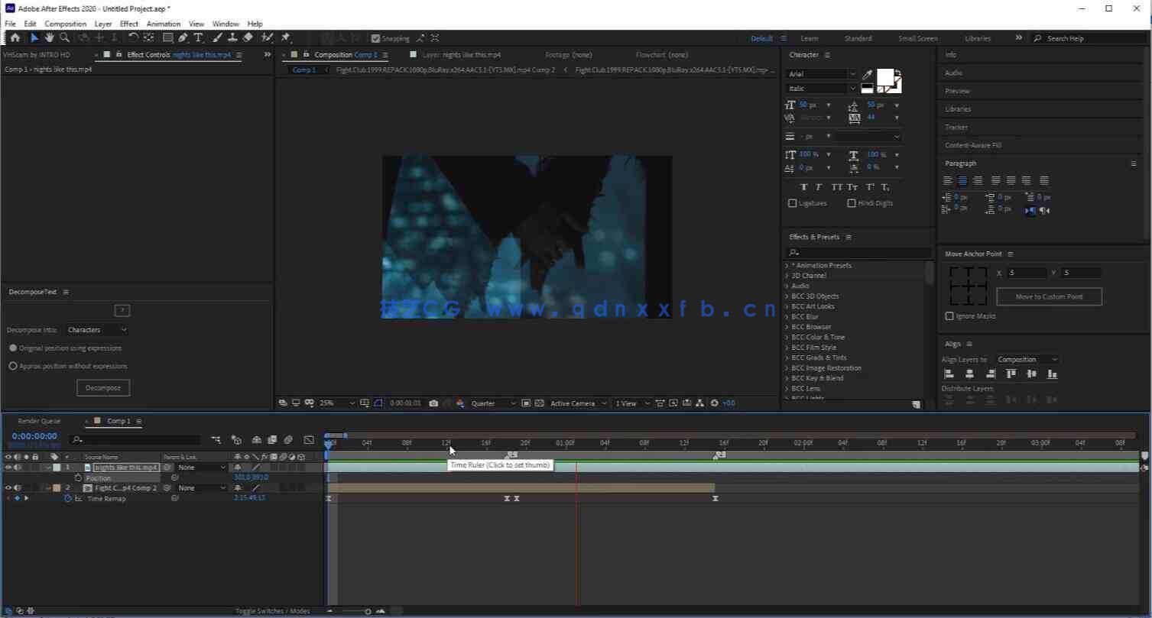Open the Animation menu
The width and height of the screenshot is (1152, 618).
[x=164, y=24]
